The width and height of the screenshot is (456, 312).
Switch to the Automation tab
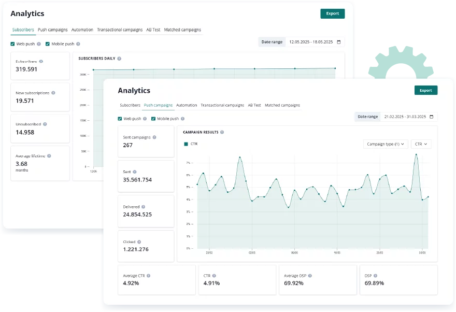[x=187, y=105]
